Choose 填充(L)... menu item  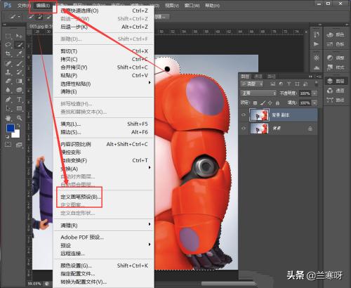click(x=103, y=124)
